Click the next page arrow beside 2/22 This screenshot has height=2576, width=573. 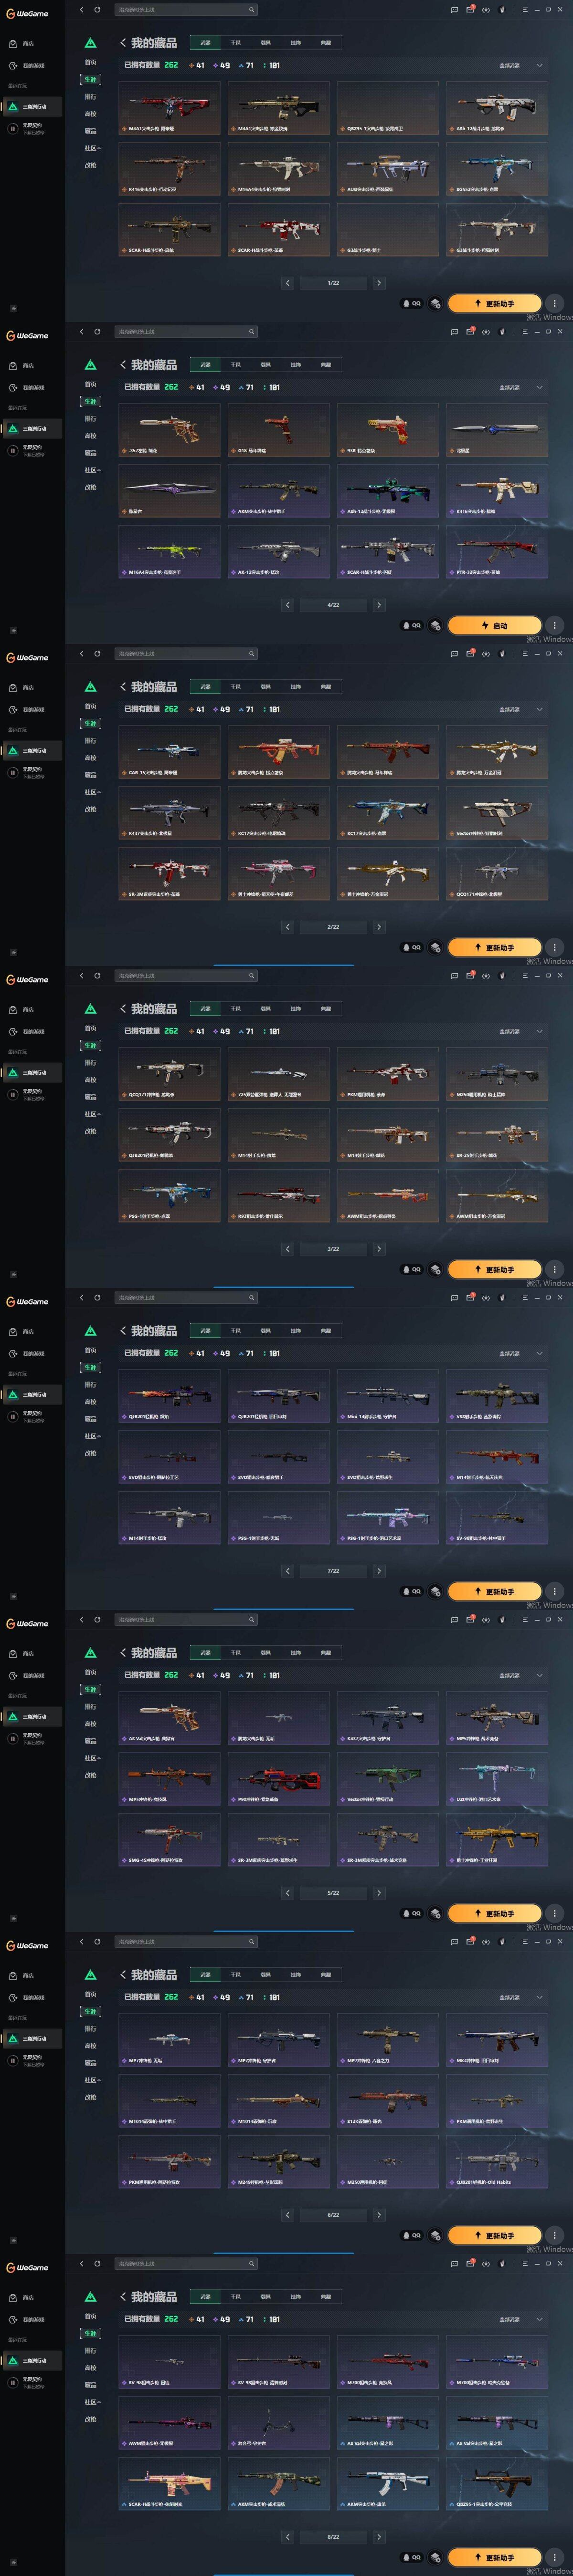coord(379,927)
